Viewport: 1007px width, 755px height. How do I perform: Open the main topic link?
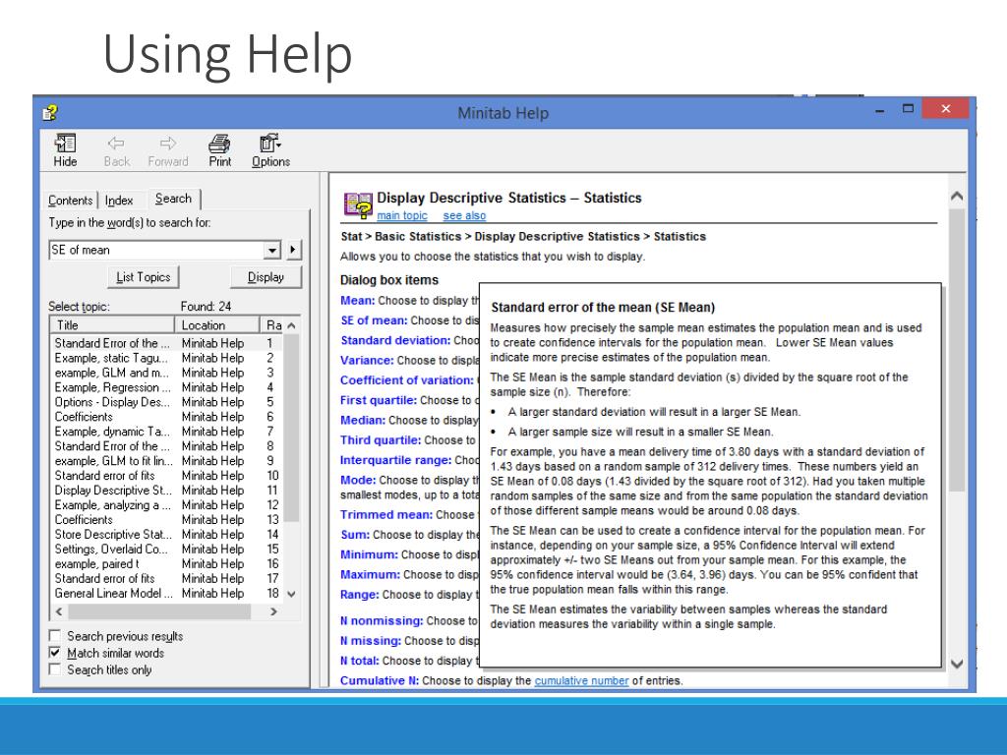coord(402,215)
